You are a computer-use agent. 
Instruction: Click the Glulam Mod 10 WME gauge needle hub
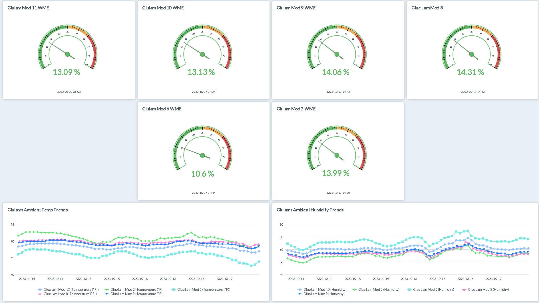[202, 54]
